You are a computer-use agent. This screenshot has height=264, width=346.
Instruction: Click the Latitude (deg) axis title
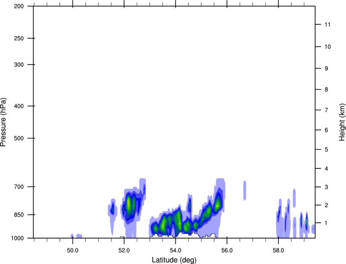point(174,260)
